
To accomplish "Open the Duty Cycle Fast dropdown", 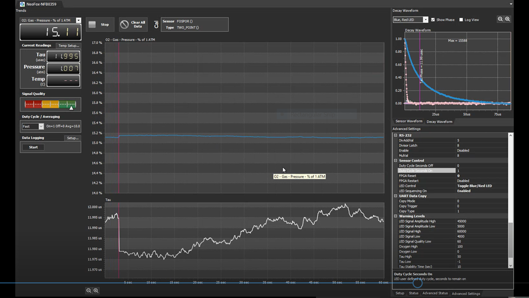I will (x=41, y=126).
